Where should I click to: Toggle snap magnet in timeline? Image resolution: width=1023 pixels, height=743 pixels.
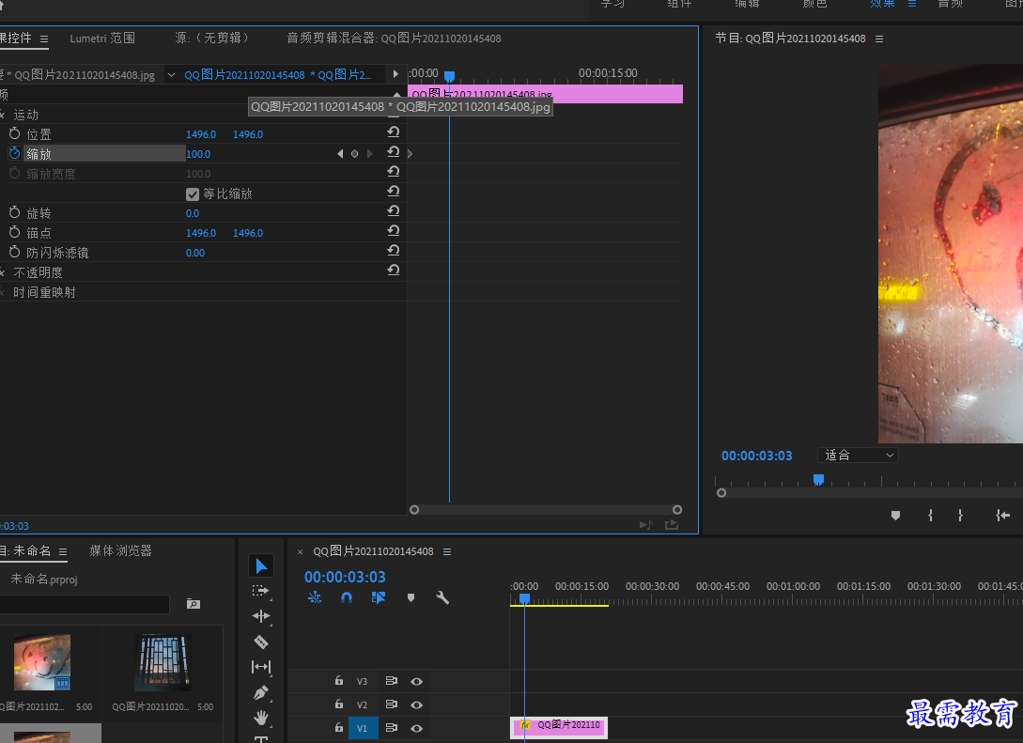(x=347, y=597)
